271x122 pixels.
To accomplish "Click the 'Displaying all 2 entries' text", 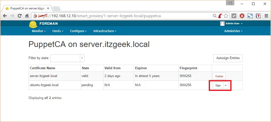I will 45,98.
